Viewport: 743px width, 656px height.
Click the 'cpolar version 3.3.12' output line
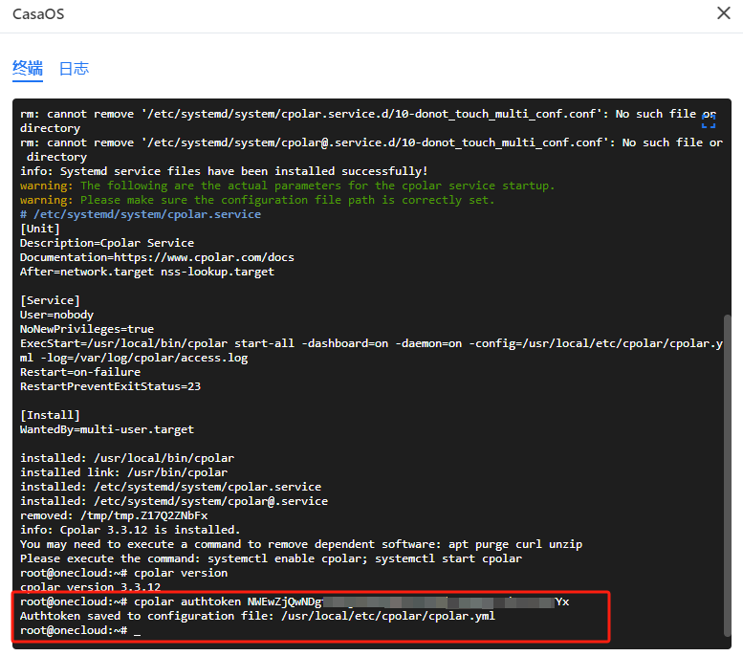(90, 587)
